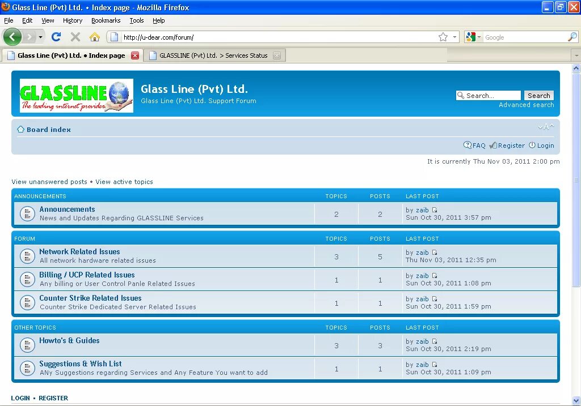Open Suggestions & Wish List forum
The height and width of the screenshot is (406, 581).
[81, 364]
